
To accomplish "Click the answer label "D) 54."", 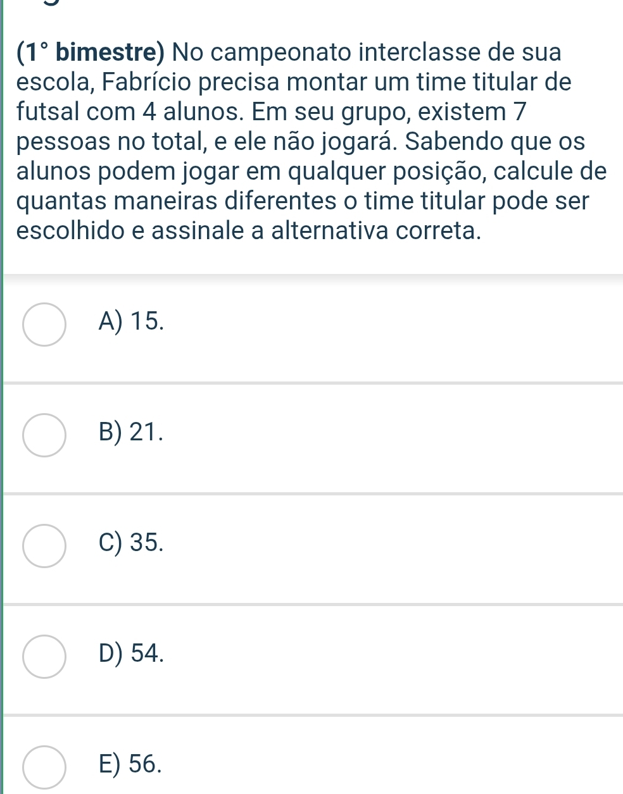I will point(132,654).
